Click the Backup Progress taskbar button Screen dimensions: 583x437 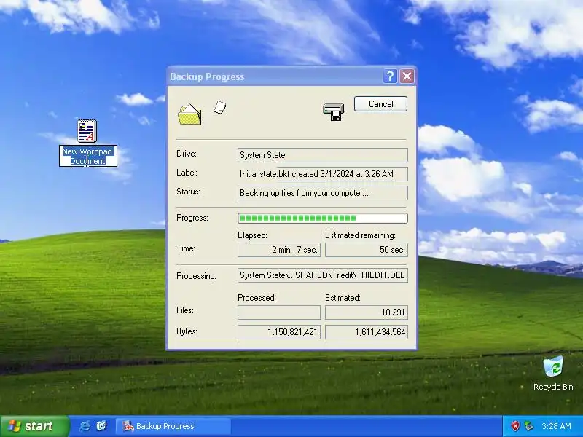click(x=173, y=426)
